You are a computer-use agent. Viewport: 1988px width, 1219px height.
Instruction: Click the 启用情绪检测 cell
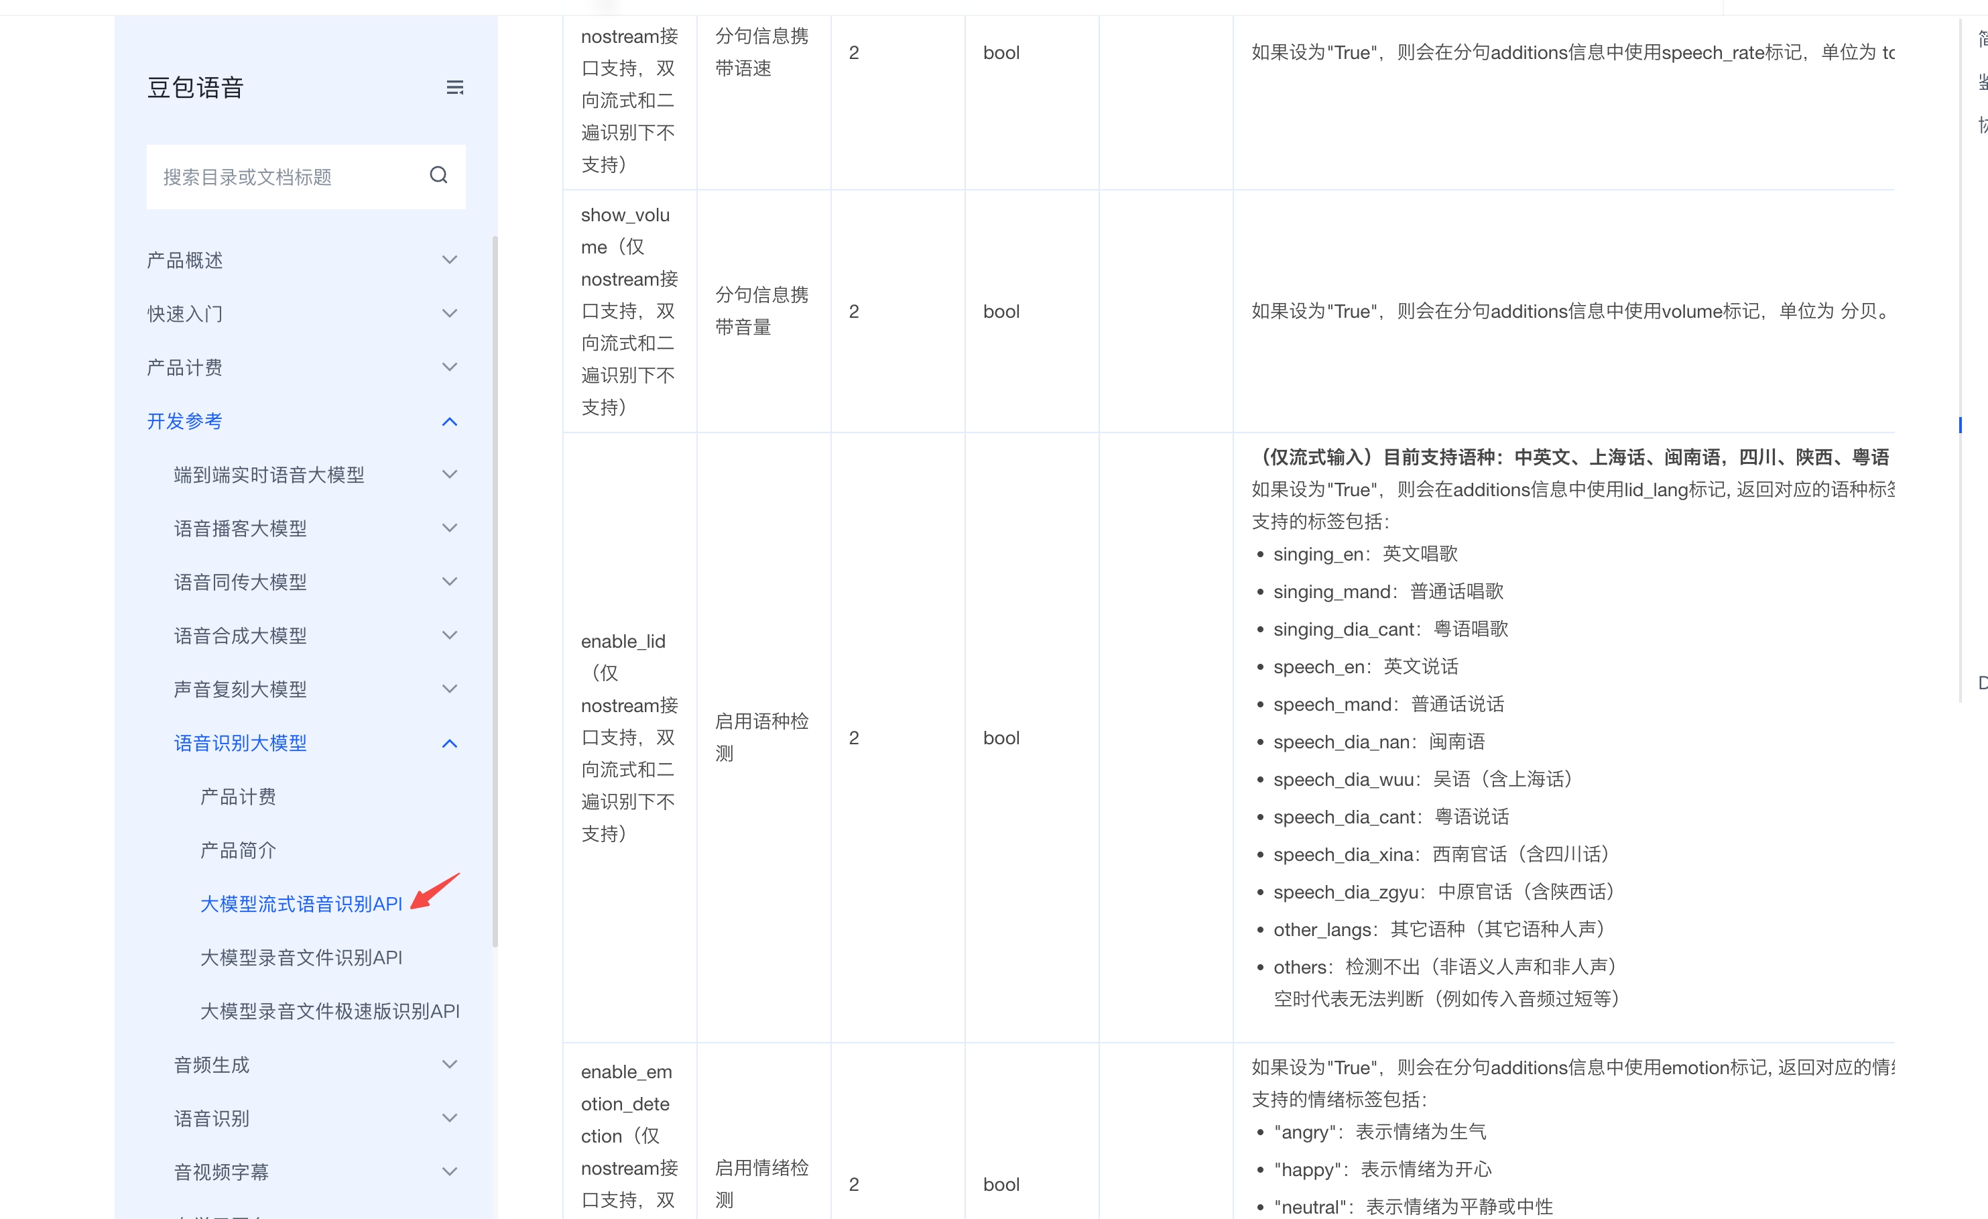pyautogui.click(x=763, y=1132)
